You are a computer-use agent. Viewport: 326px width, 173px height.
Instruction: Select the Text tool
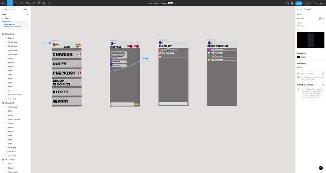(33, 3)
